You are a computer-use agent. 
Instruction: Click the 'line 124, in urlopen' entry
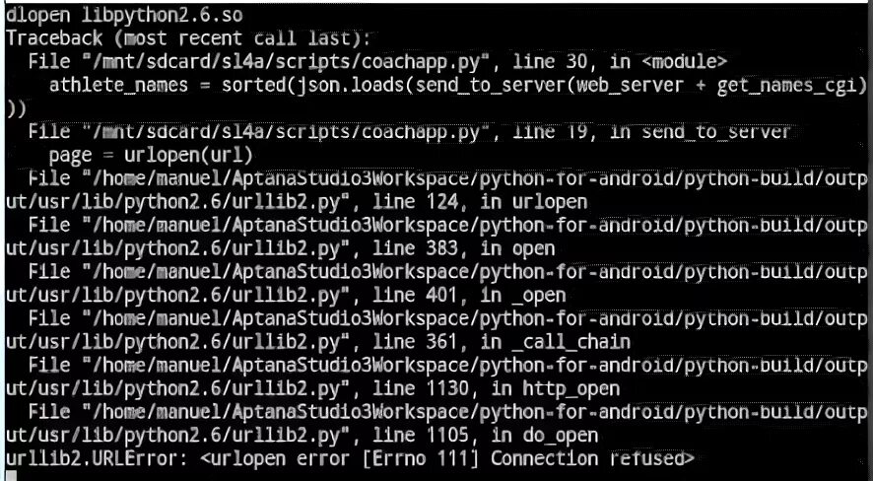click(480, 201)
